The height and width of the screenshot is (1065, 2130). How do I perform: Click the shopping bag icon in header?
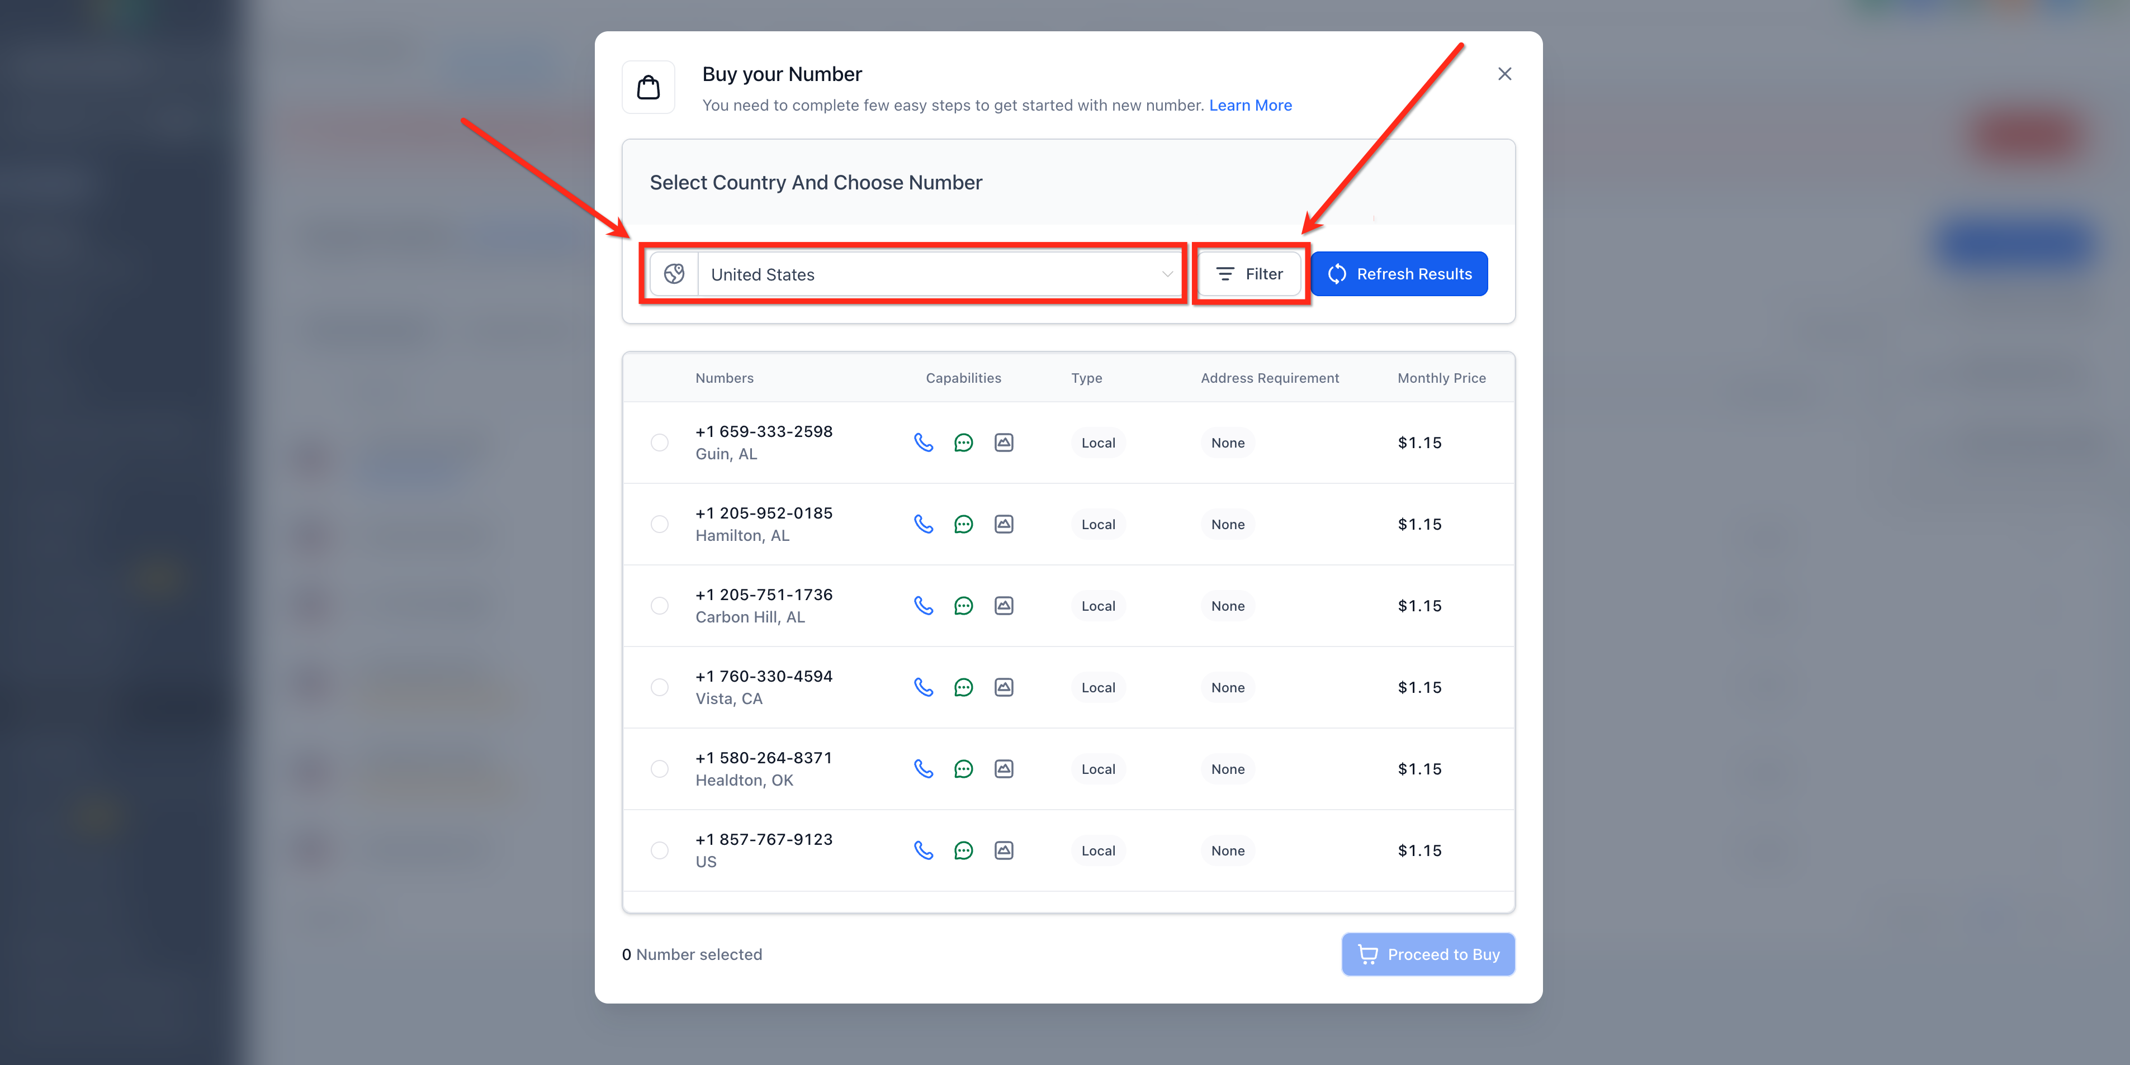point(649,88)
